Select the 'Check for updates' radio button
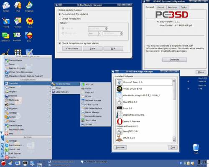This screenshot has height=167, width=209. (60, 19)
